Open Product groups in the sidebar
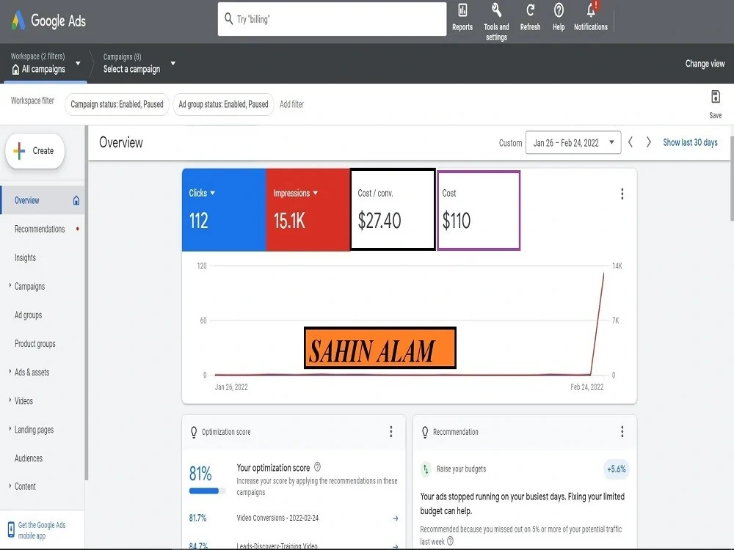The height and width of the screenshot is (550, 734). [35, 344]
